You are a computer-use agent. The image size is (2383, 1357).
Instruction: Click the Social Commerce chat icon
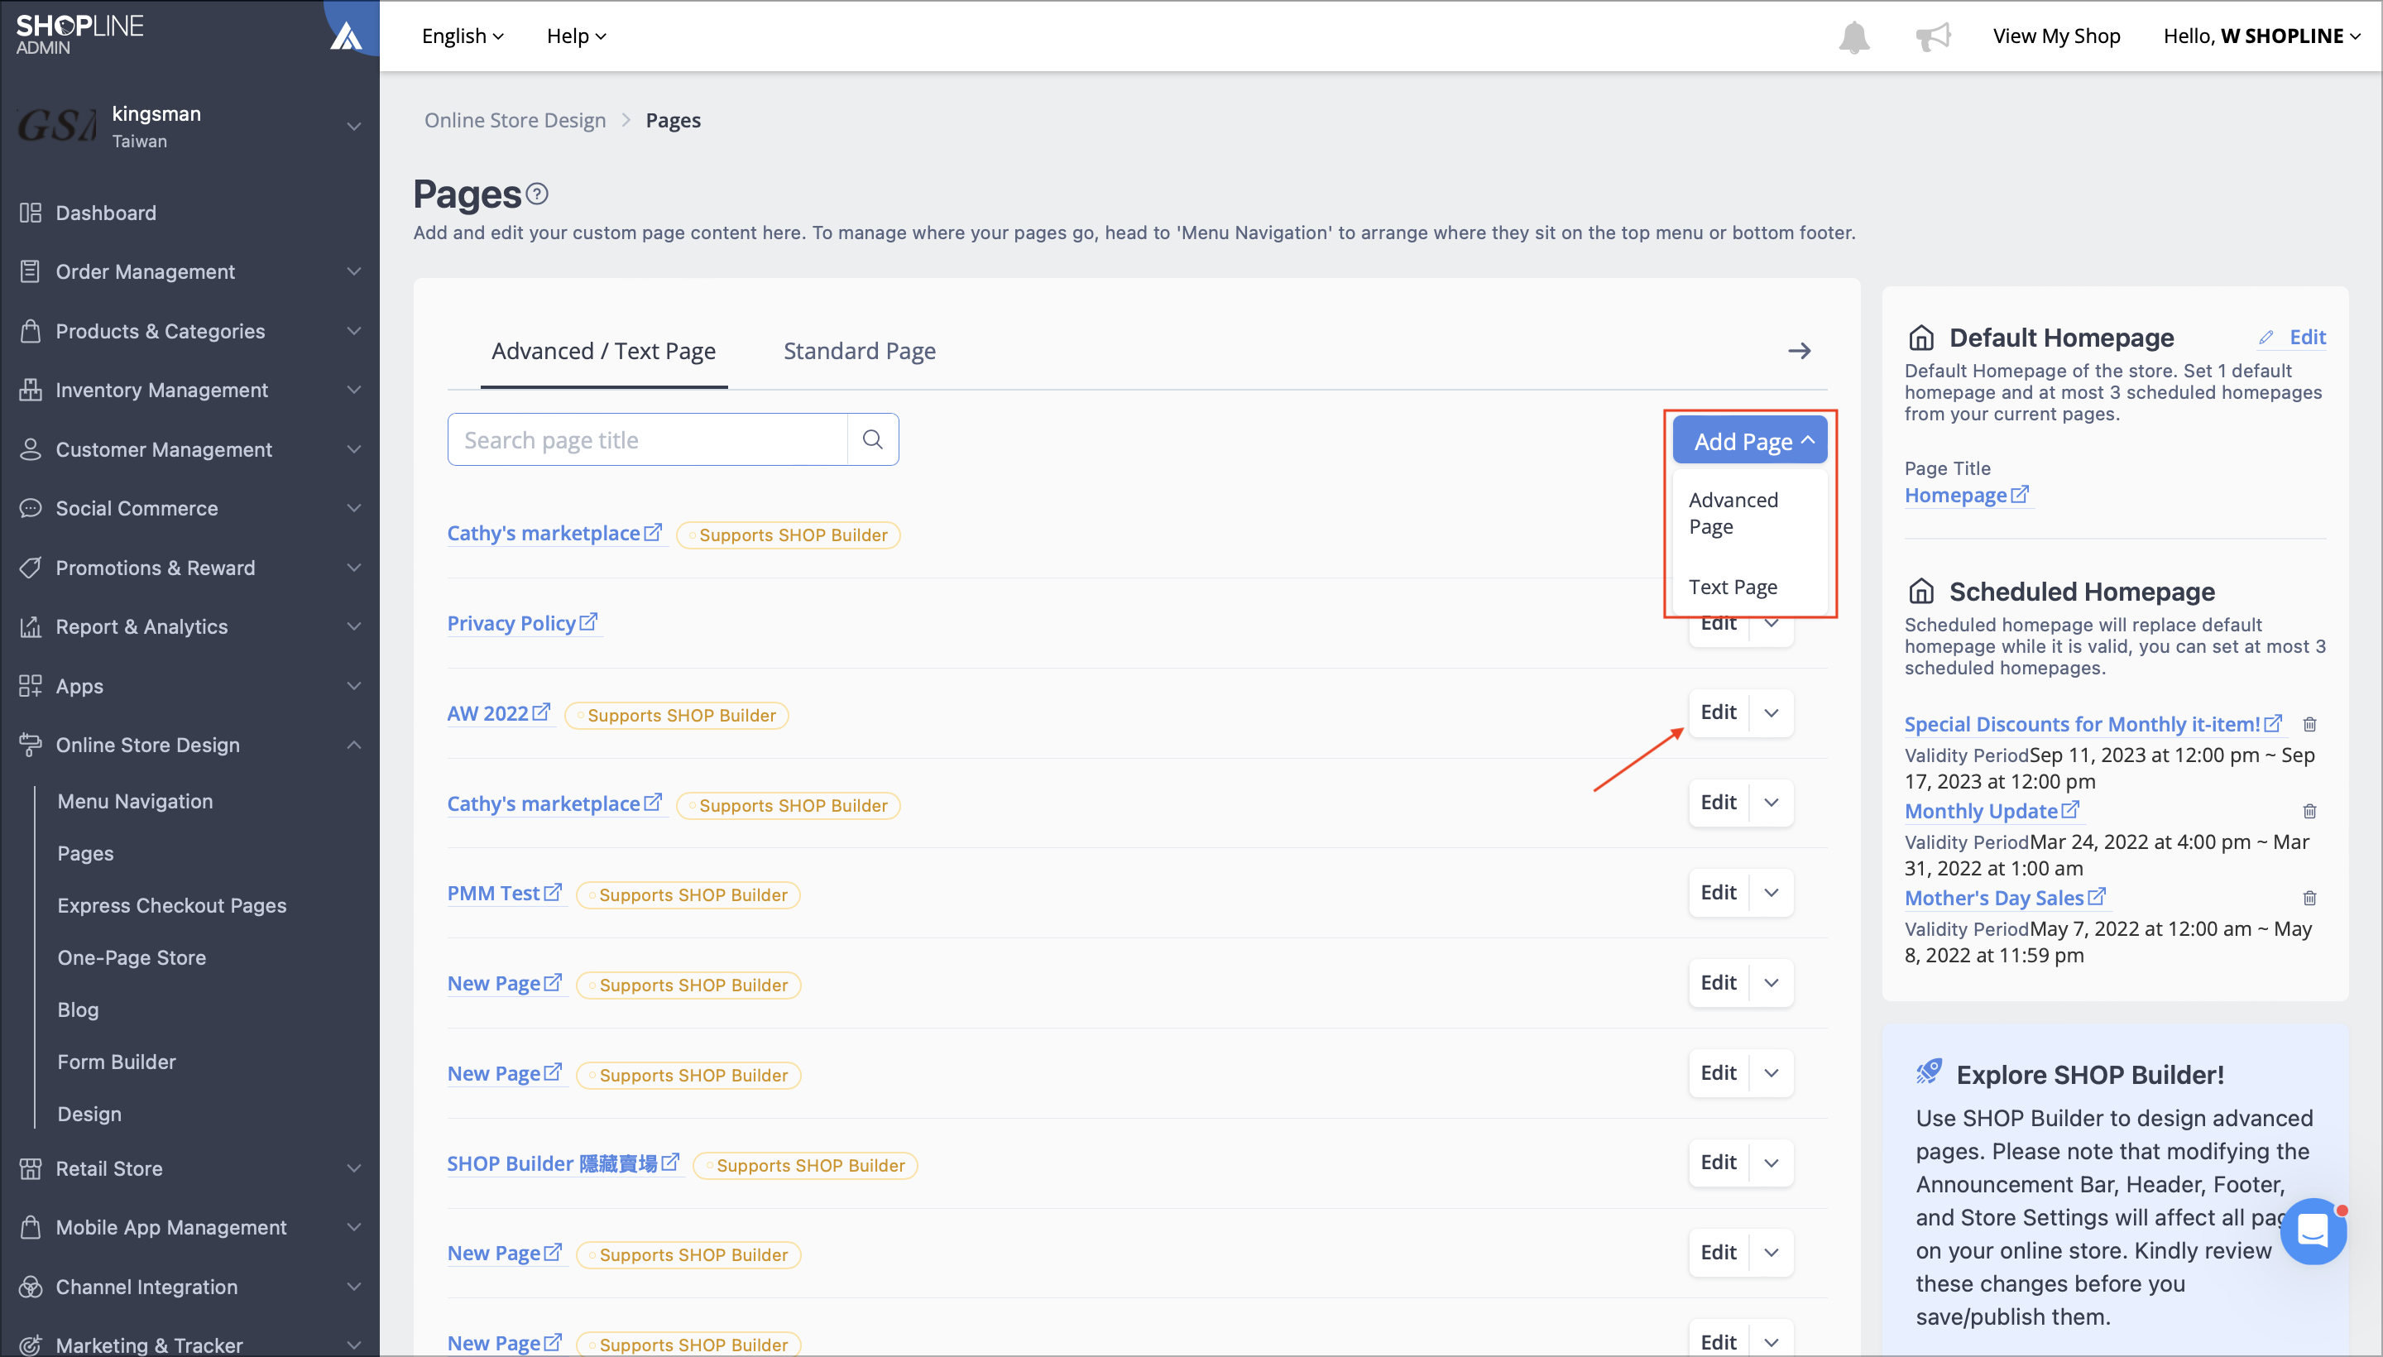pos(31,508)
